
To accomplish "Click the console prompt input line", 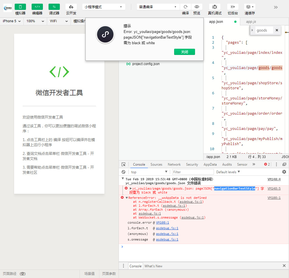I will [x=204, y=247].
